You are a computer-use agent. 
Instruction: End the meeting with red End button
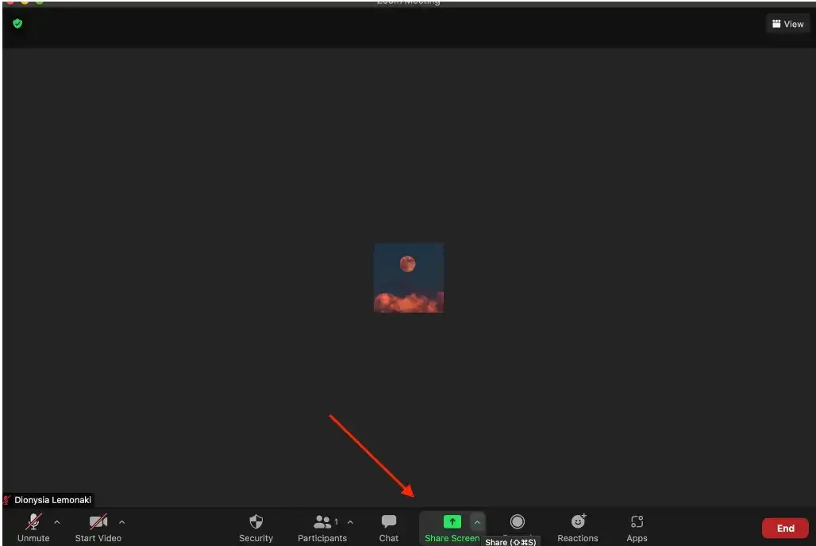pyautogui.click(x=784, y=529)
